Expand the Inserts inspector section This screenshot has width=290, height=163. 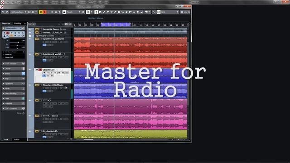pos(13,73)
